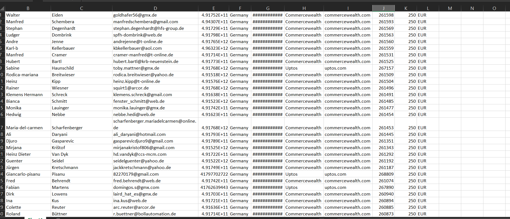The height and width of the screenshot is (219, 510).
Task: Click email 'fenster_schmitt@web.de'
Action: pyautogui.click(x=155, y=101)
